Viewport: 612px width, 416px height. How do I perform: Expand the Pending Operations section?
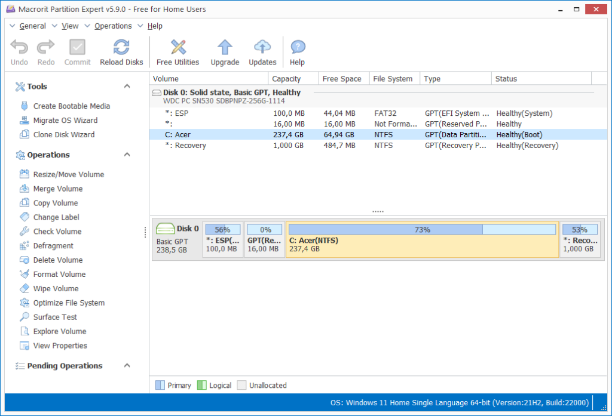tap(126, 365)
